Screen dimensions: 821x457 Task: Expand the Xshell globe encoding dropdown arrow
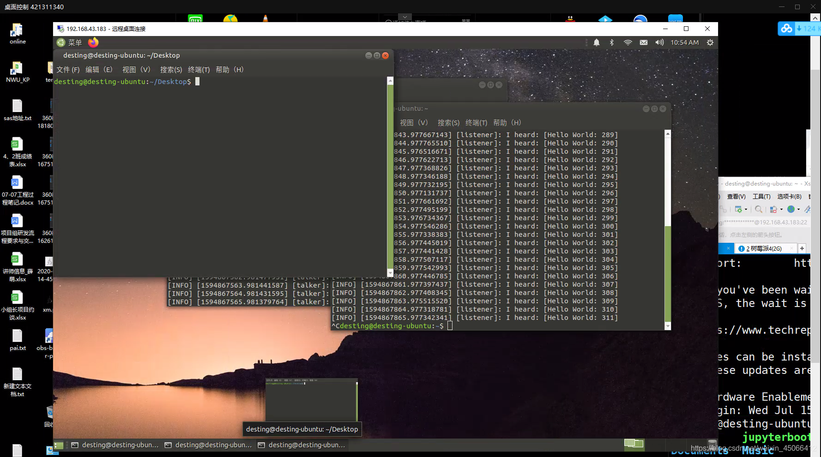pos(798,210)
